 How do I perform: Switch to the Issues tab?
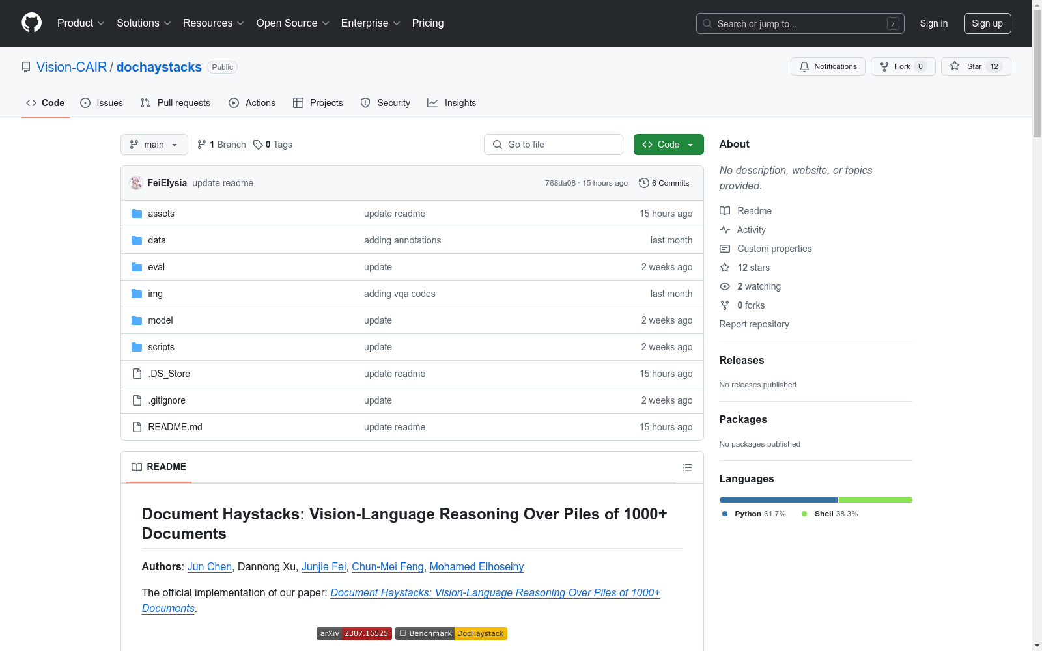pyautogui.click(x=102, y=103)
